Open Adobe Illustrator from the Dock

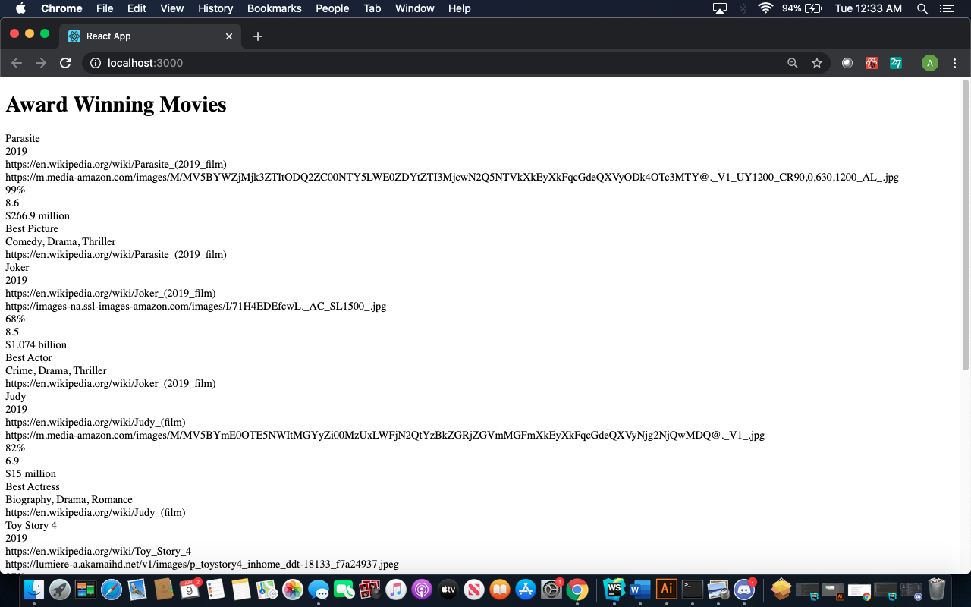click(666, 589)
